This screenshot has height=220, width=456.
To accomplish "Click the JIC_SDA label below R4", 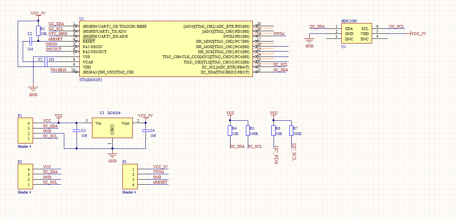I will click(237, 147).
